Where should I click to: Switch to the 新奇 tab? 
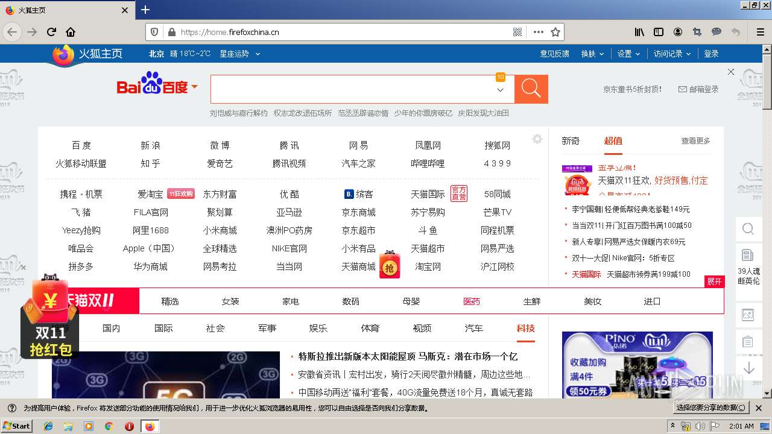click(571, 140)
